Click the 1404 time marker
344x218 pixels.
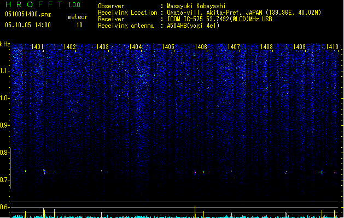(x=136, y=46)
